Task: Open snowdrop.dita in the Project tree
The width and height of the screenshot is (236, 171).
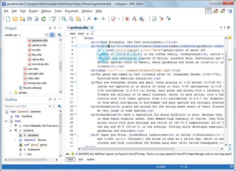Action: tap(41, 64)
